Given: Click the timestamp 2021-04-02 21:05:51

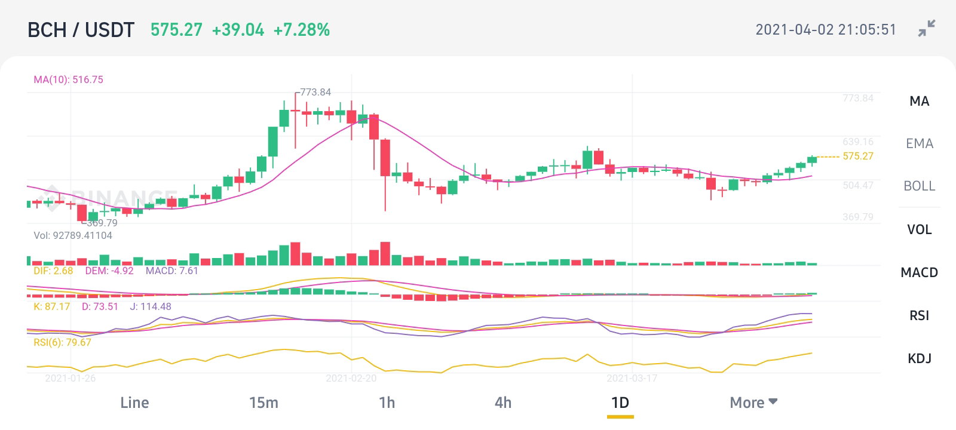Looking at the screenshot, I should coord(826,30).
